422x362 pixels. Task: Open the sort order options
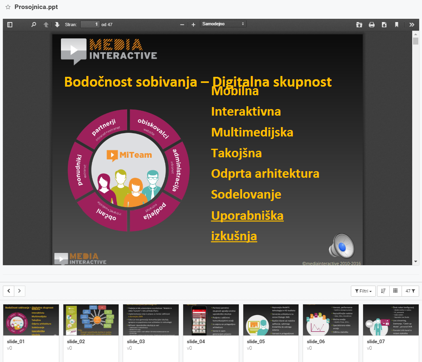tap(383, 291)
